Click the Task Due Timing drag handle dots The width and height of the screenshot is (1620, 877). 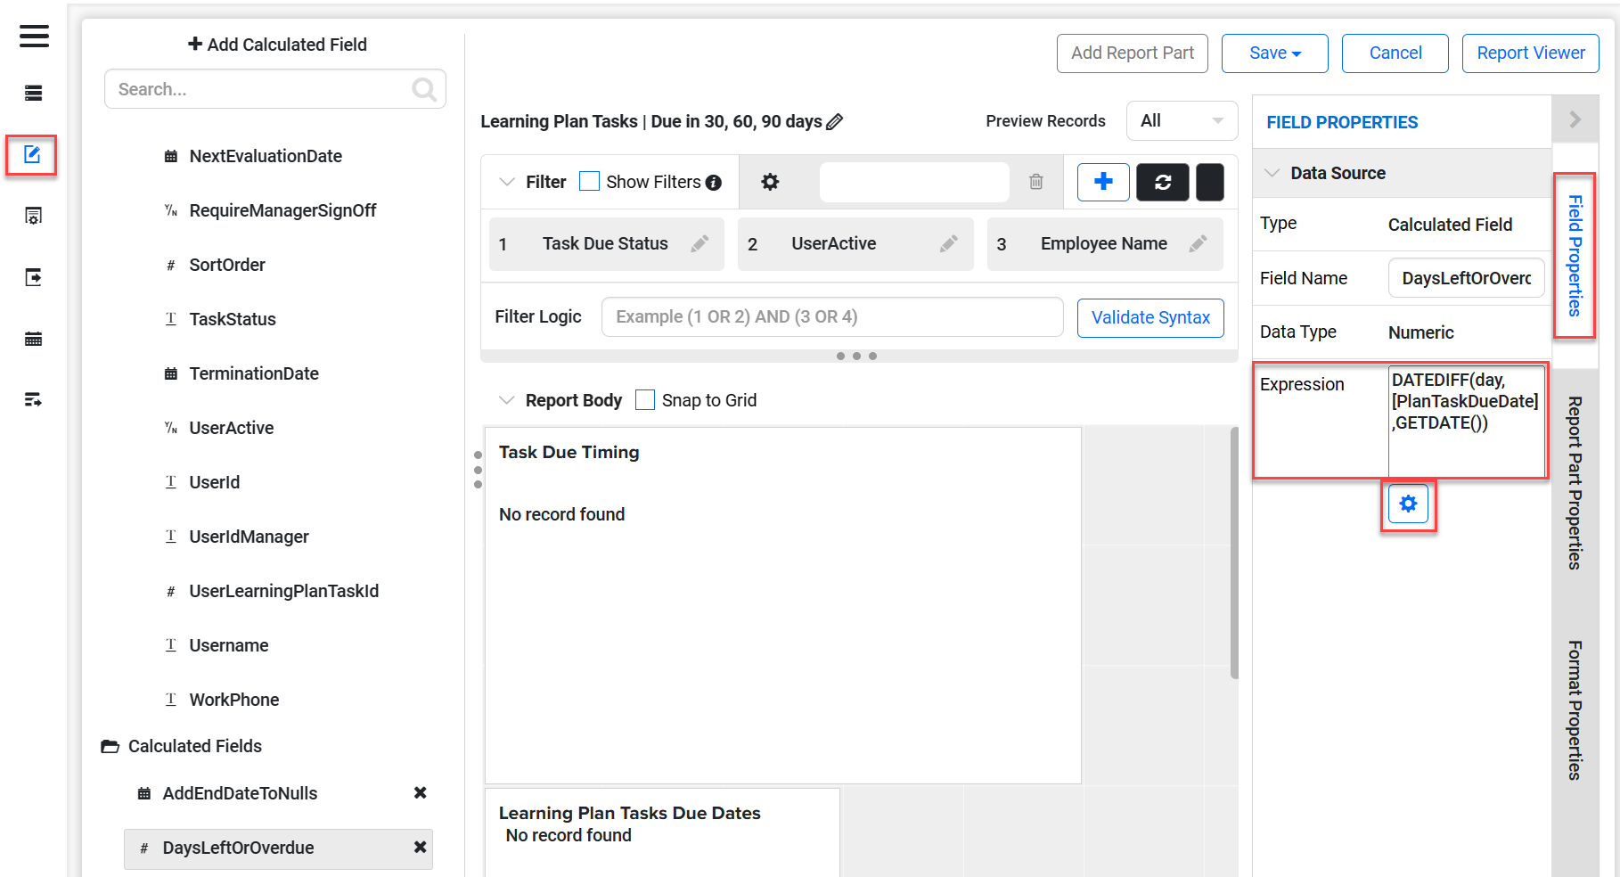click(479, 470)
